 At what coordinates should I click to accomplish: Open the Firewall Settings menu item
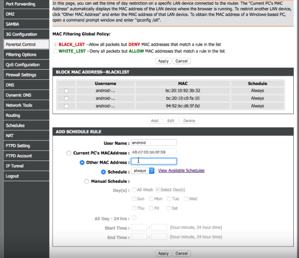coord(26,75)
